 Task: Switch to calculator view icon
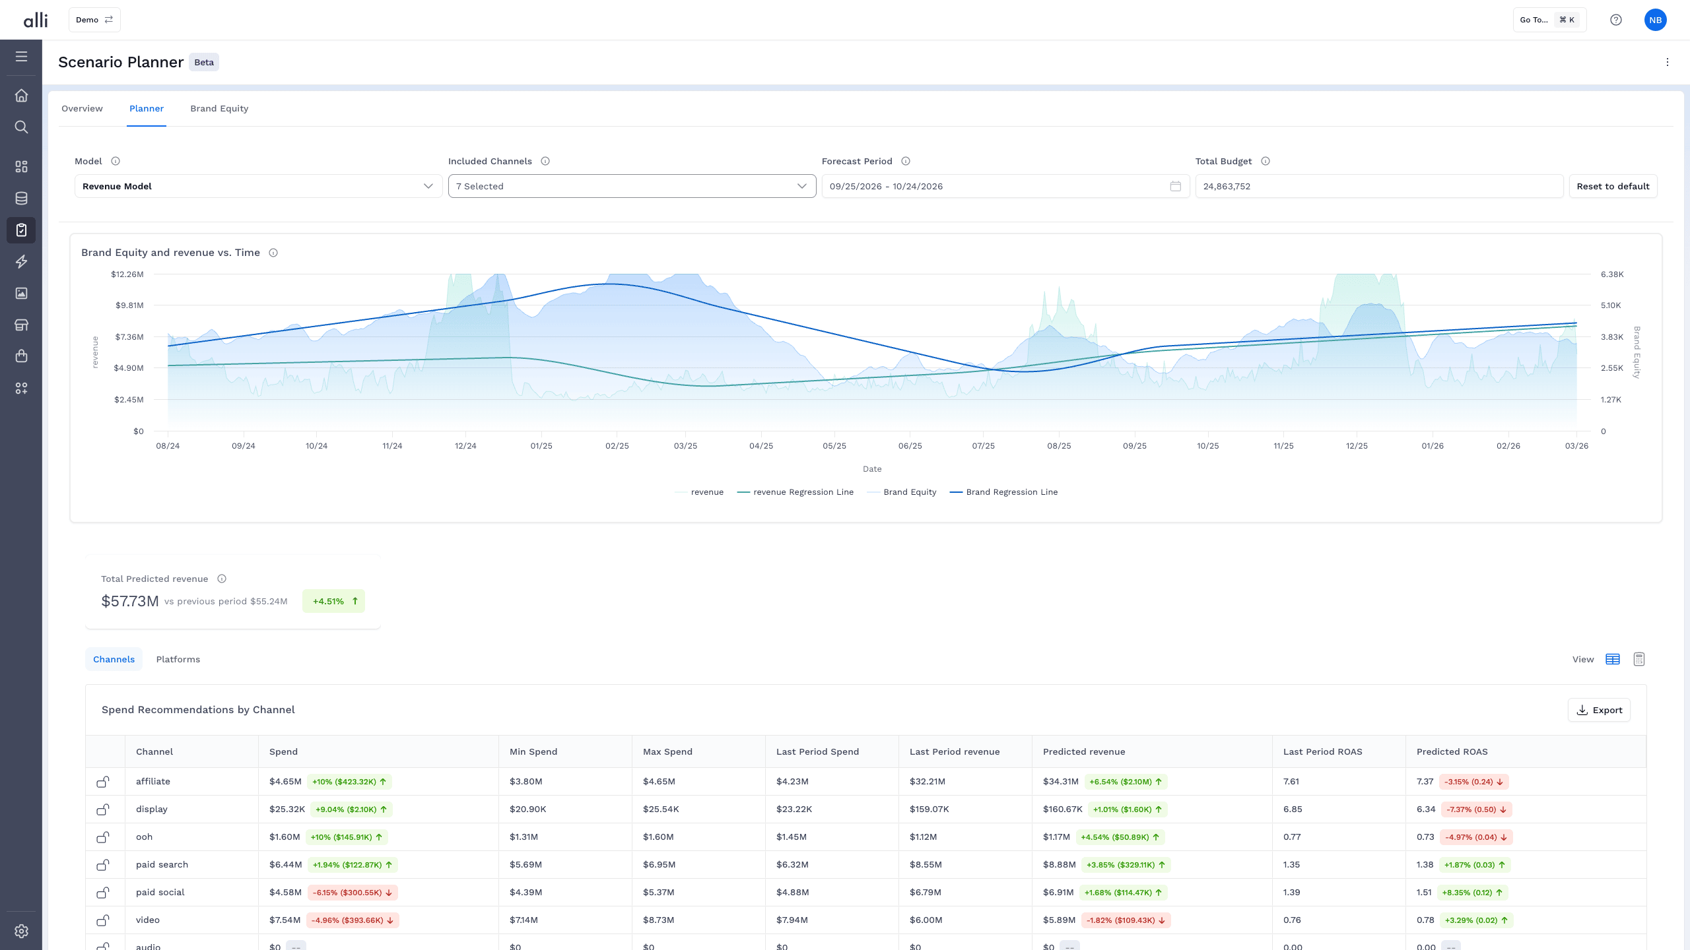coord(1639,659)
